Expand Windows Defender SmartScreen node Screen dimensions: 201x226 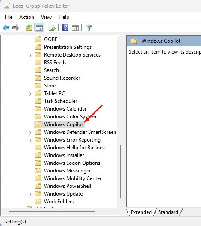[x=30, y=133]
